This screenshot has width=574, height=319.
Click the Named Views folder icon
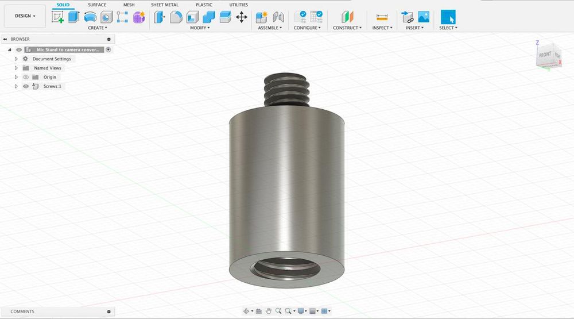[x=26, y=68]
